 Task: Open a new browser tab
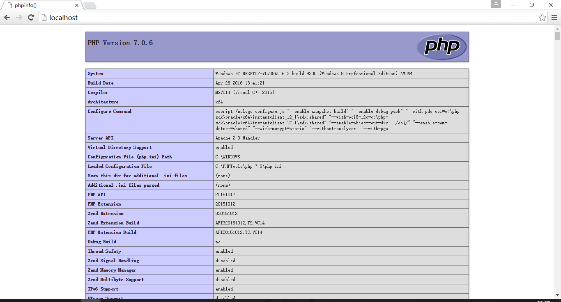[x=90, y=5]
